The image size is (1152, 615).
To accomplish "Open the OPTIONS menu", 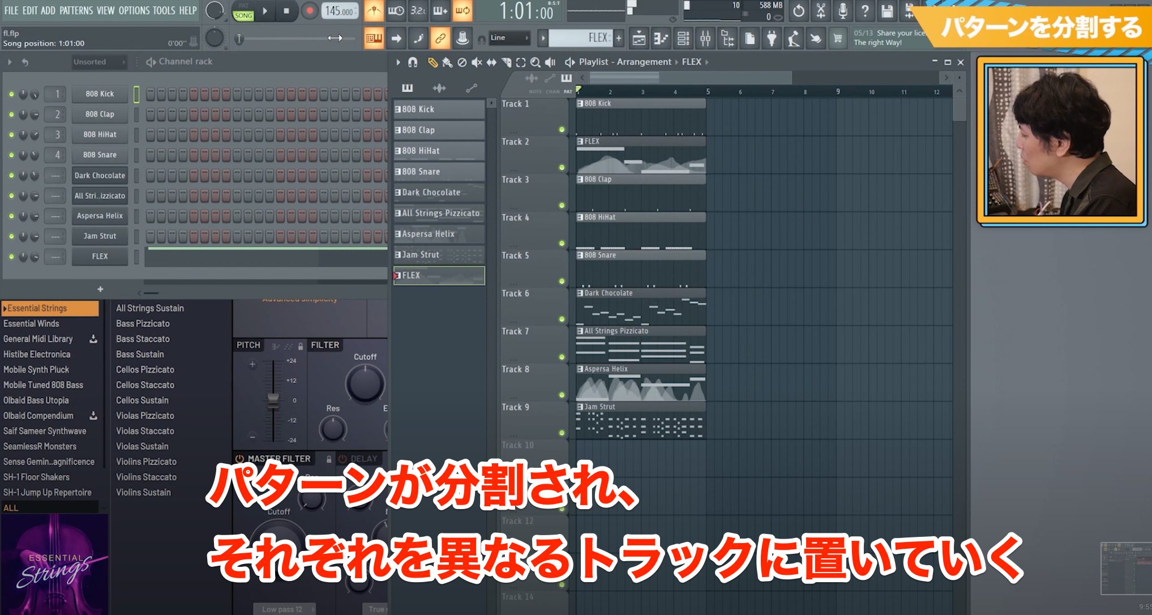I will 134,10.
